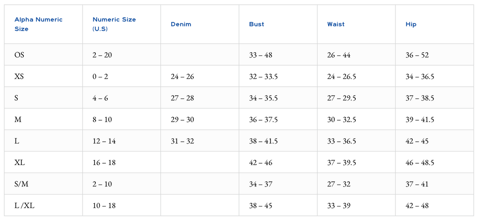Click the L /XL size cell

pyautogui.click(x=23, y=206)
